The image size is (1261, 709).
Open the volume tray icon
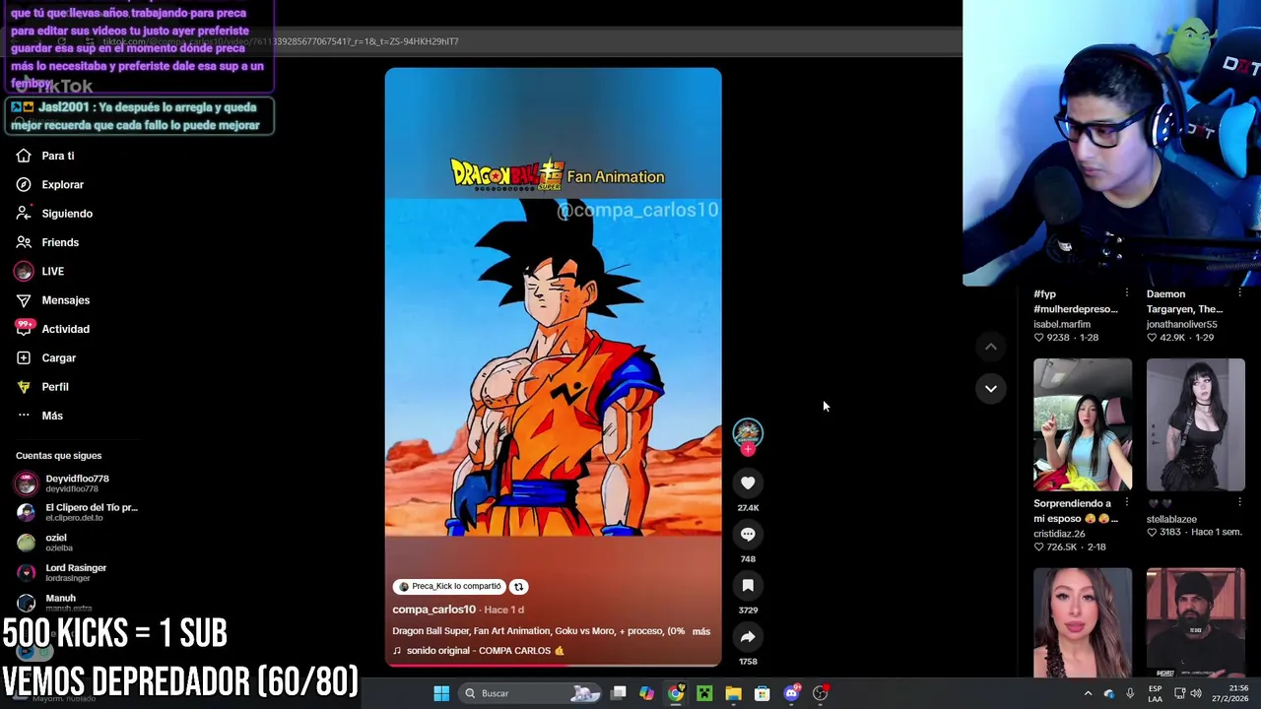tap(1196, 693)
